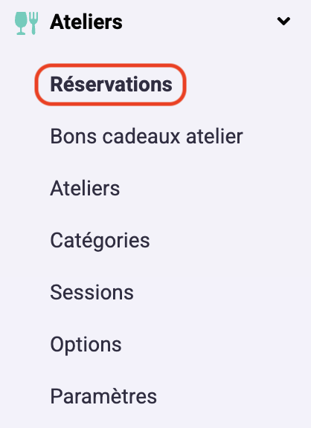Click the wine glass and fork icon
Screen dimensions: 311x428
click(26, 23)
